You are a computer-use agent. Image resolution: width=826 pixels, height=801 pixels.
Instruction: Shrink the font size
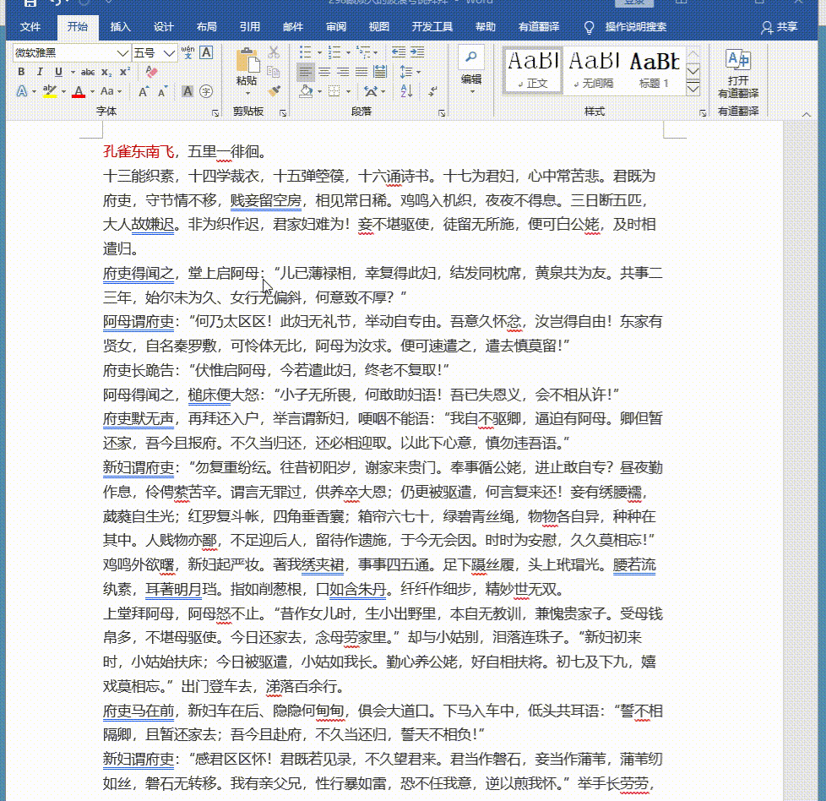click(x=162, y=92)
